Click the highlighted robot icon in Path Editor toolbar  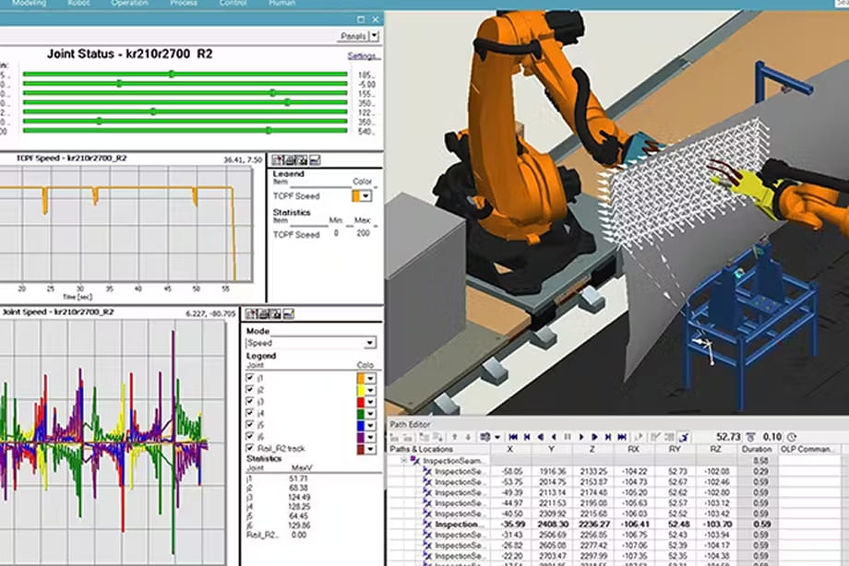click(685, 437)
